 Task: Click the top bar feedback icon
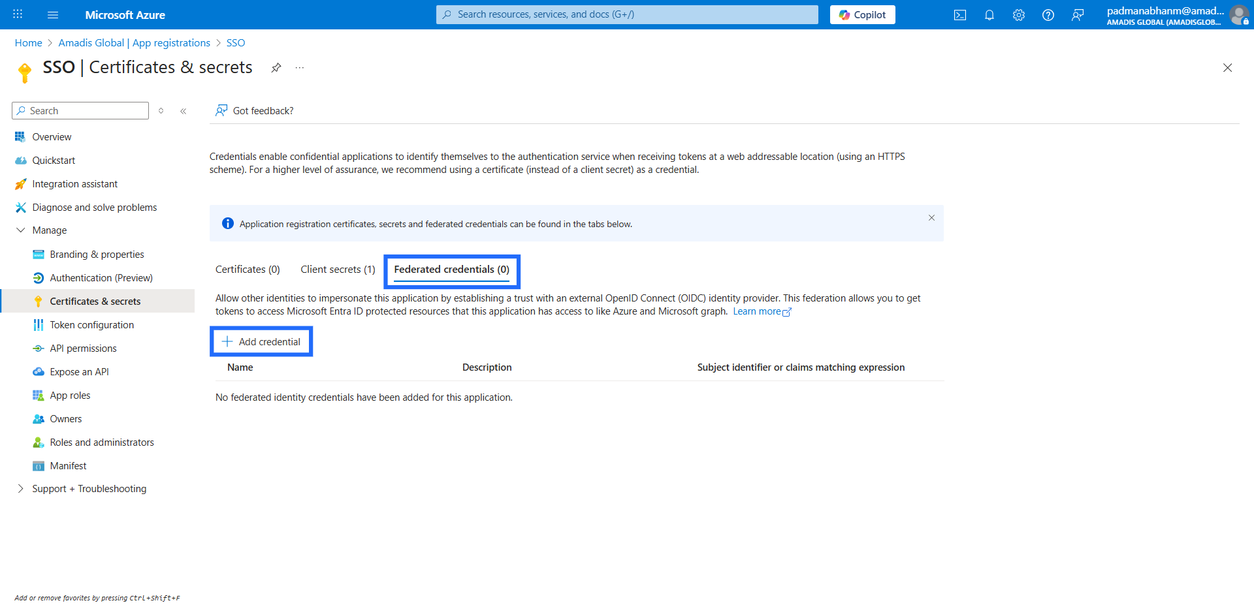coord(1078,15)
